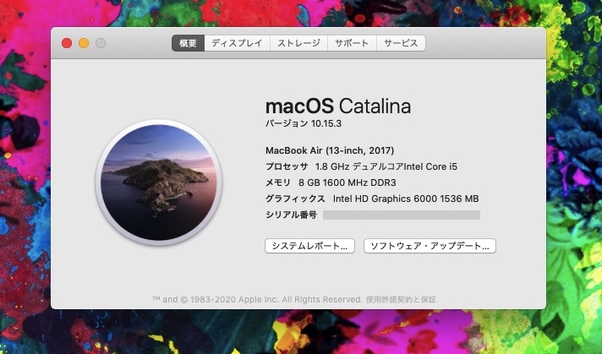Click the メモリ 8 GB 1600 MHz DDR3 line

(x=331, y=182)
